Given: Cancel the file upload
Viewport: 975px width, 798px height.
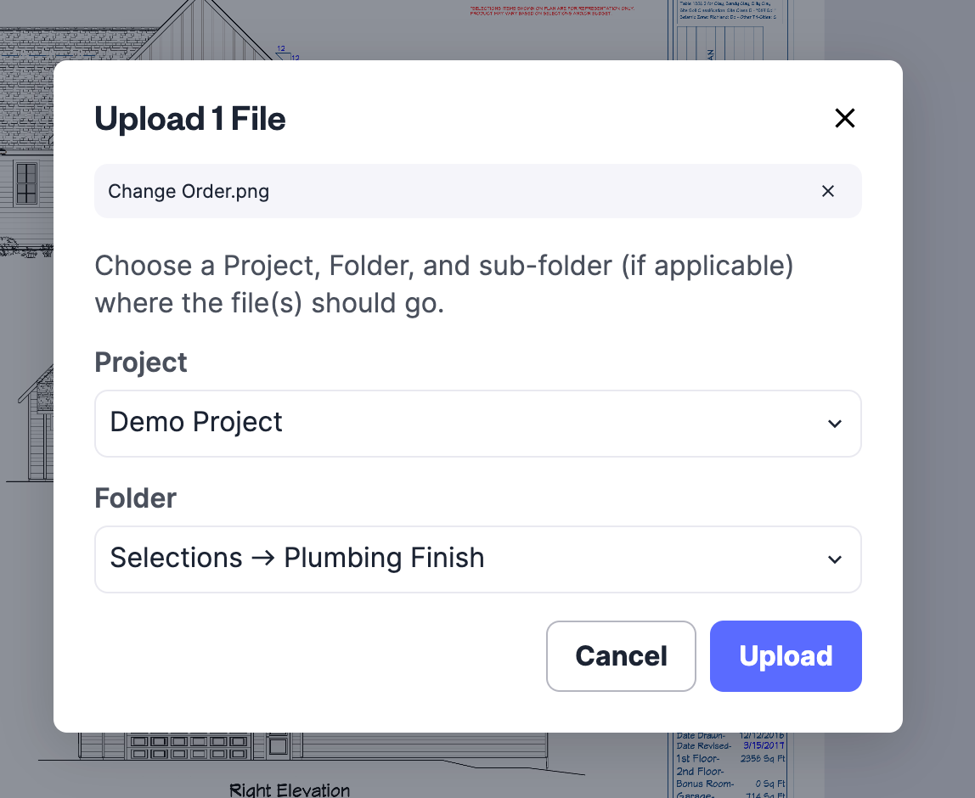Looking at the screenshot, I should 621,655.
